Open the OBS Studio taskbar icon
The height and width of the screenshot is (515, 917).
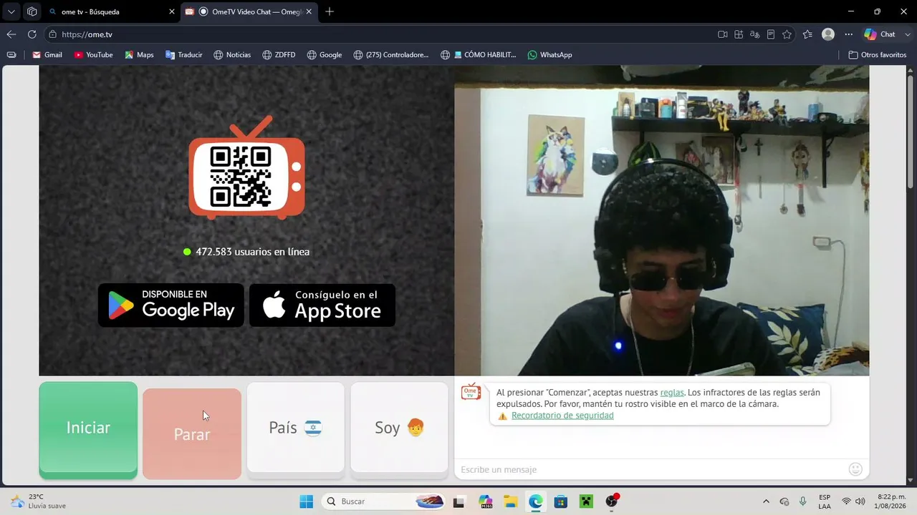(611, 501)
